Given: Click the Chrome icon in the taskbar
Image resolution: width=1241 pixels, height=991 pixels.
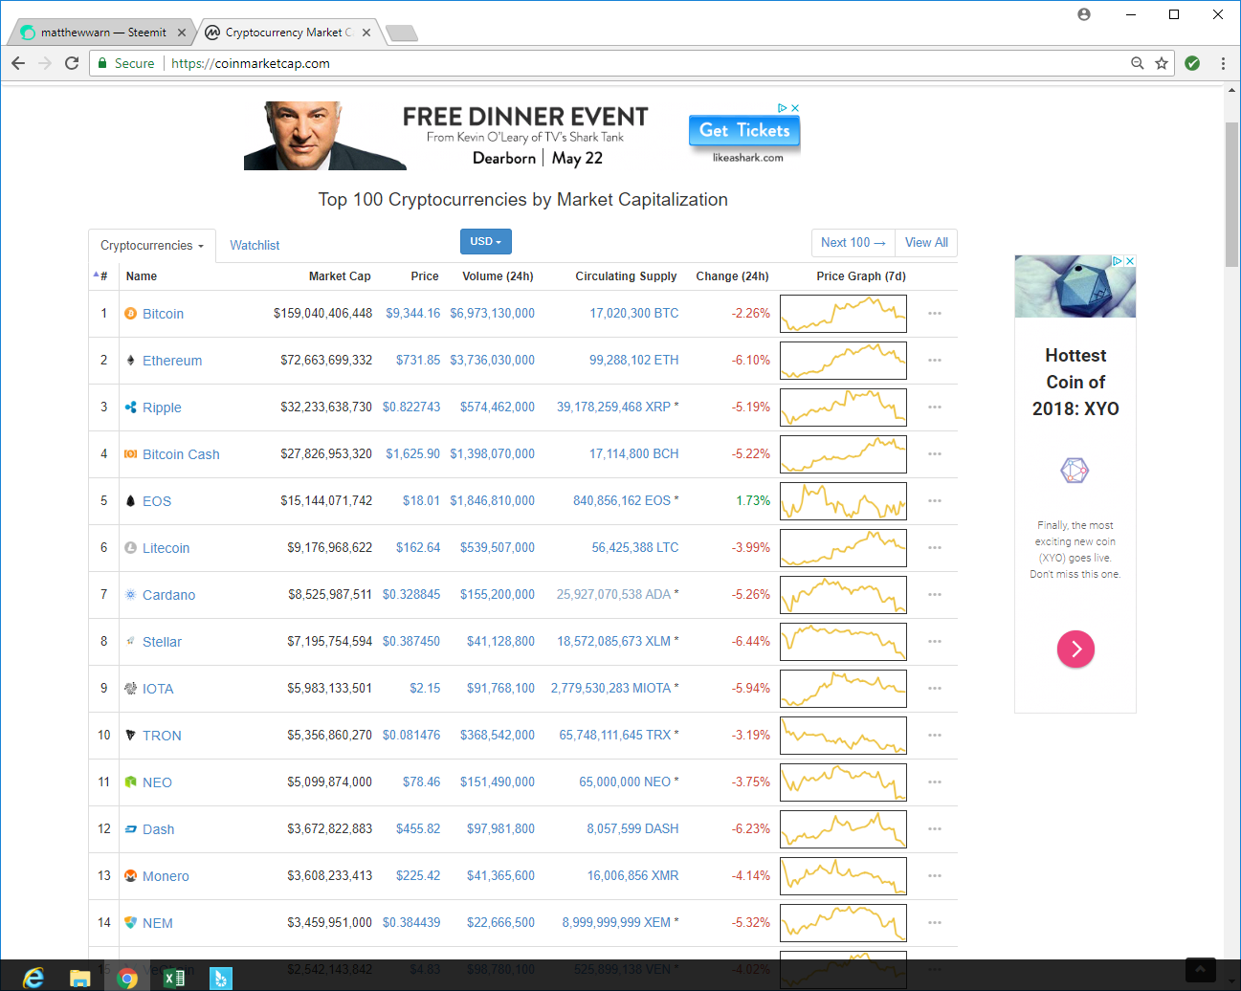Looking at the screenshot, I should click(127, 978).
